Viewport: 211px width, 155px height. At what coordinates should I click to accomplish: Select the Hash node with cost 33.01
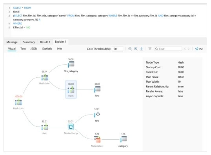tap(45, 127)
